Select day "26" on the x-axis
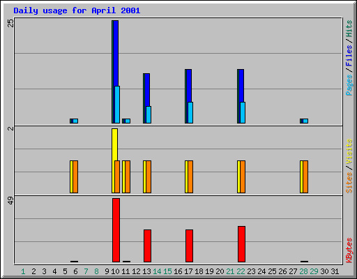This screenshot has width=357, height=279. coord(282,271)
